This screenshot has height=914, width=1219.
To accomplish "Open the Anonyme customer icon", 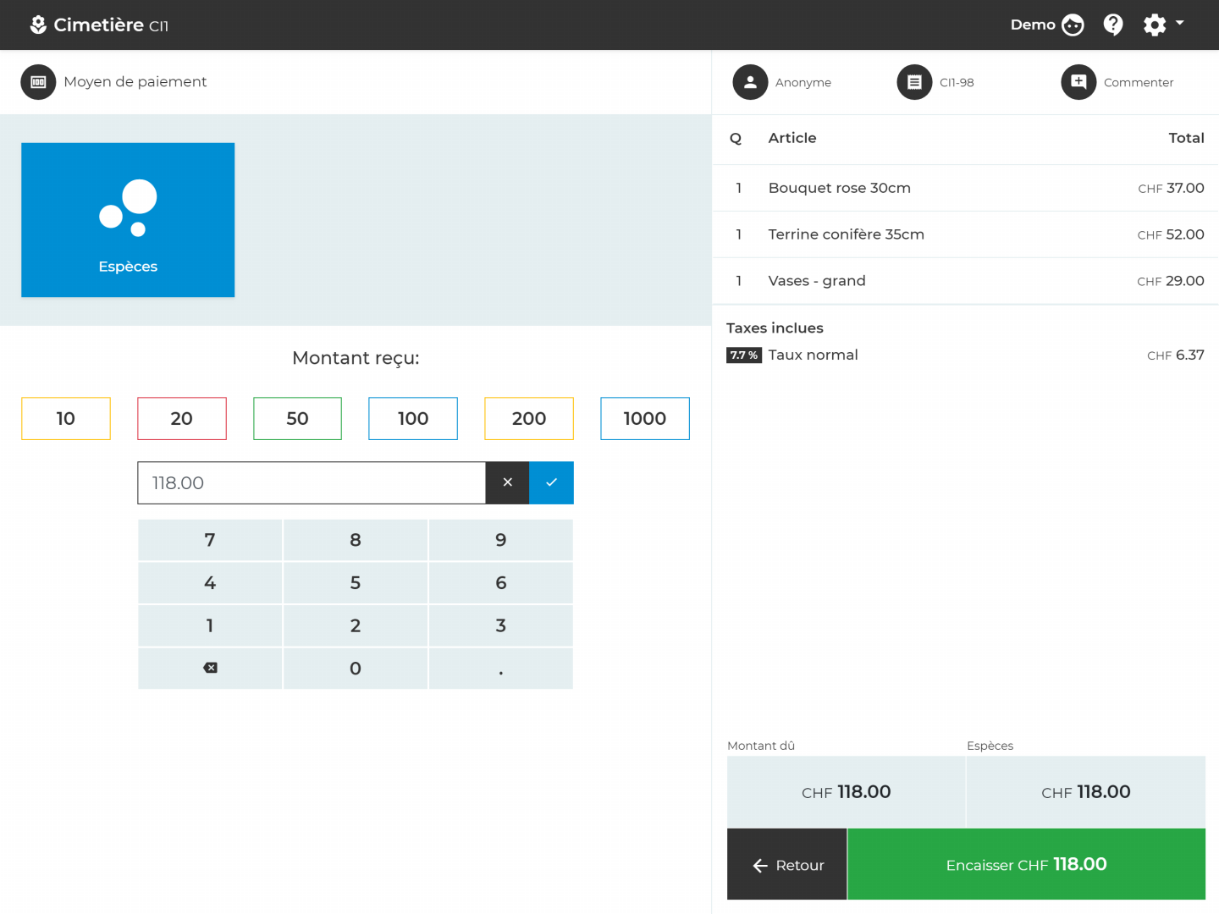I will 750,82.
